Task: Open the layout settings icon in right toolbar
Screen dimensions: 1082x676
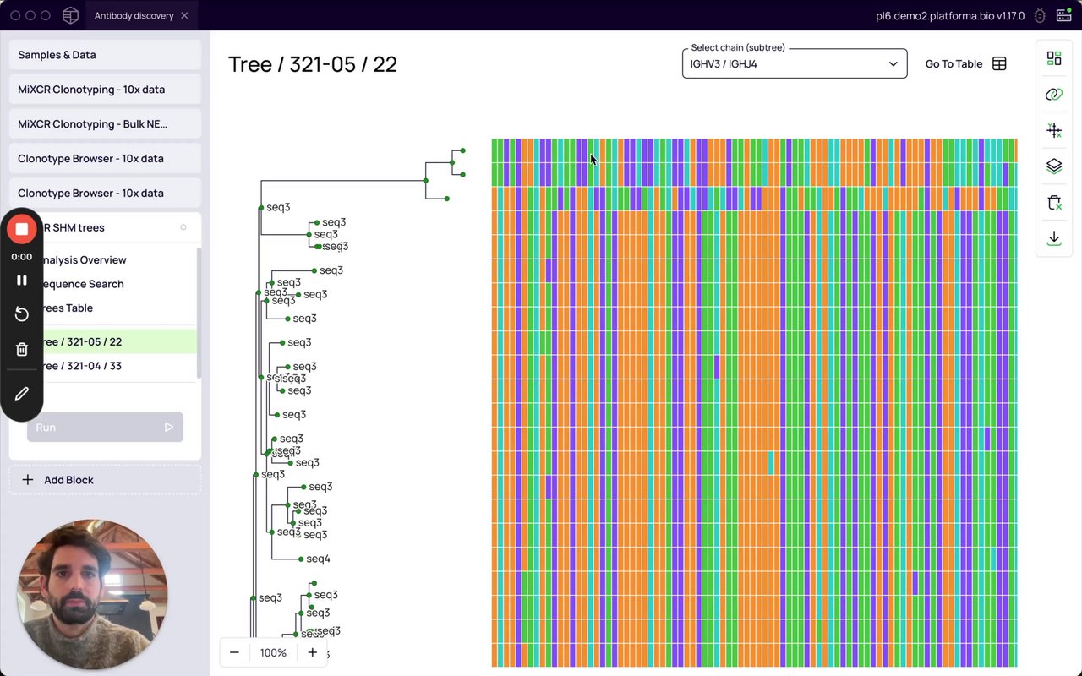Action: (1054, 58)
